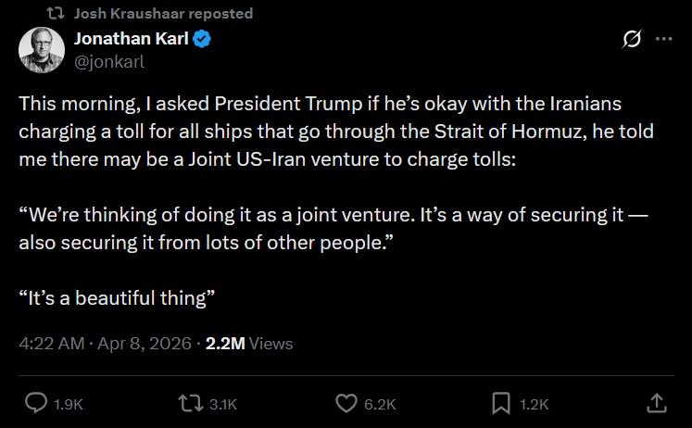The image size is (692, 428).
Task: Click the tweet text about Strait of Hormuz
Action: click(333, 132)
